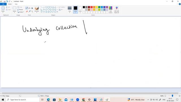Pick the yellow color swatch
Screen dimensions: 181x102
click(x=97, y=7)
